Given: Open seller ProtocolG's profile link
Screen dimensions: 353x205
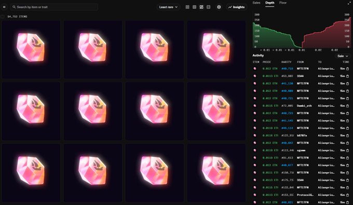Looking at the screenshot, I should point(305,195).
